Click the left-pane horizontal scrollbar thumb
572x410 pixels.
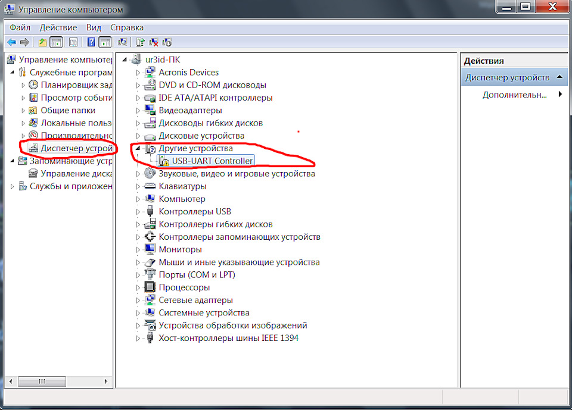[x=42, y=381]
